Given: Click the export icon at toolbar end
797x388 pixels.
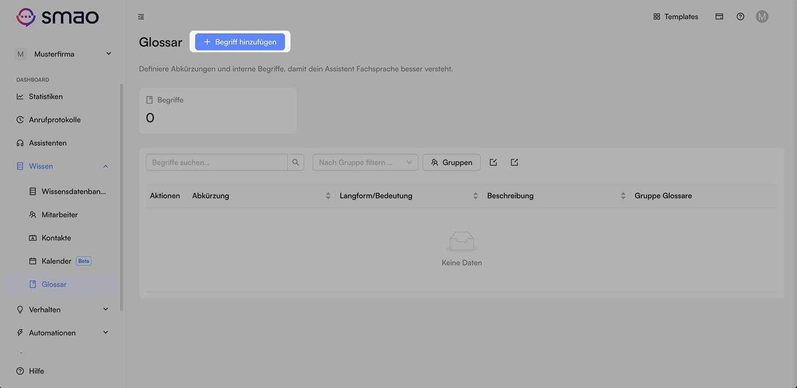Looking at the screenshot, I should (514, 163).
